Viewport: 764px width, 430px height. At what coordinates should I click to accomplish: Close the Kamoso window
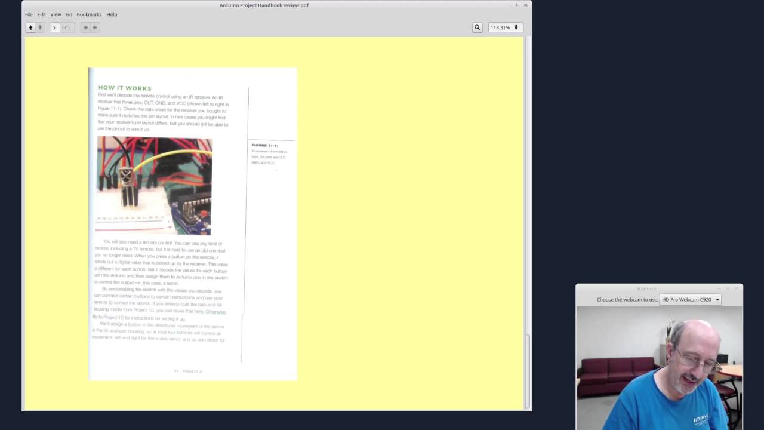click(x=737, y=288)
